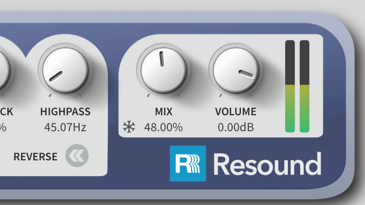Click the HIGHPASS label

point(65,112)
